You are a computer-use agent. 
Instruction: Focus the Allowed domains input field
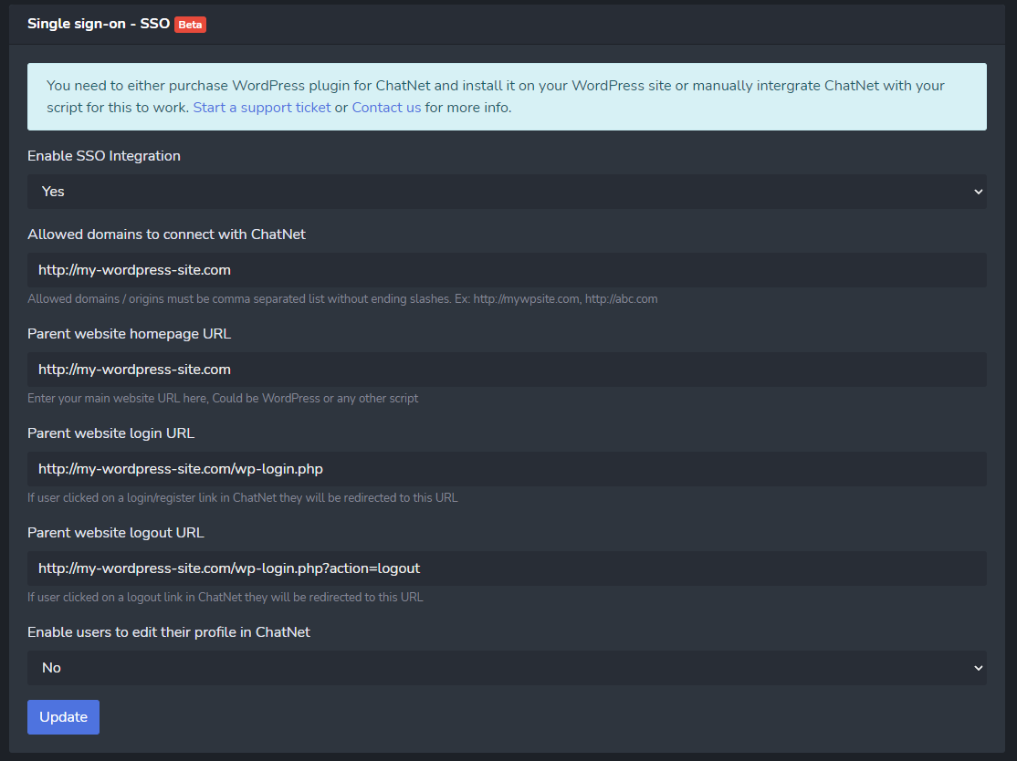pos(507,270)
